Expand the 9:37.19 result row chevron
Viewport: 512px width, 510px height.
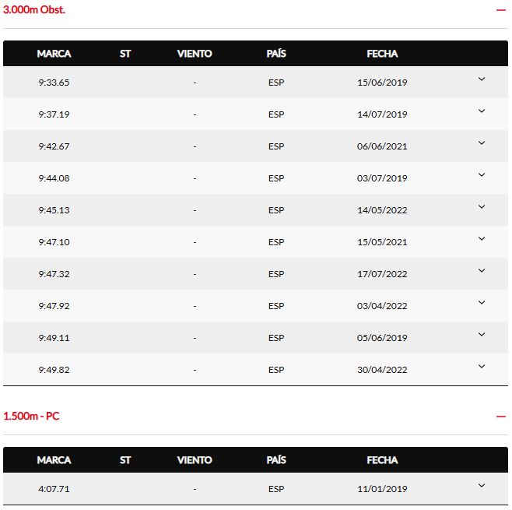(x=482, y=111)
